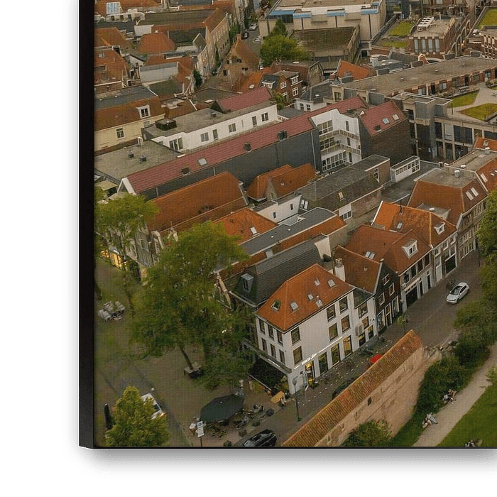497x497 pixels.
Task: Click the white car on the street
Action: (x=457, y=293)
